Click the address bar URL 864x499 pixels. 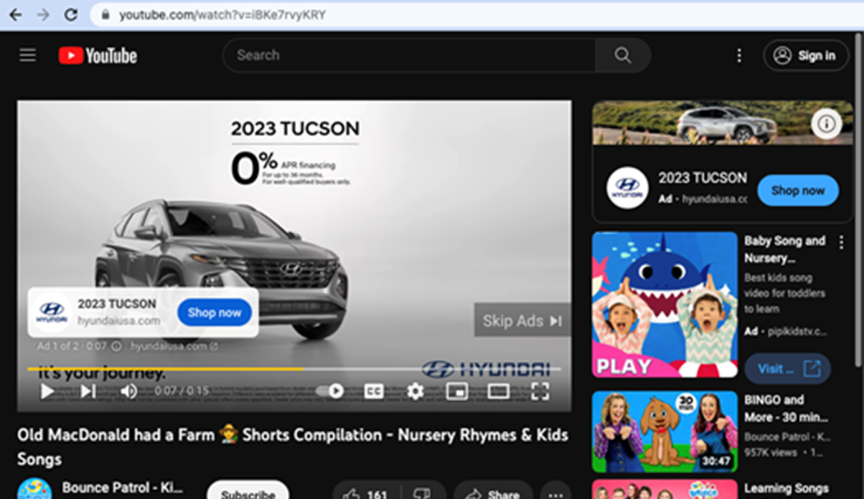[222, 15]
